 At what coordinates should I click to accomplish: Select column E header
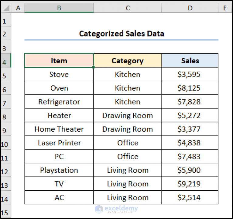click(x=225, y=8)
